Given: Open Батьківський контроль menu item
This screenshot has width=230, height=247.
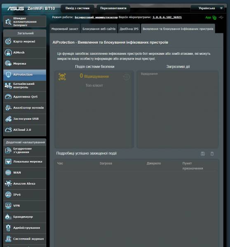Looking at the screenshot, I should pyautogui.click(x=25, y=86).
